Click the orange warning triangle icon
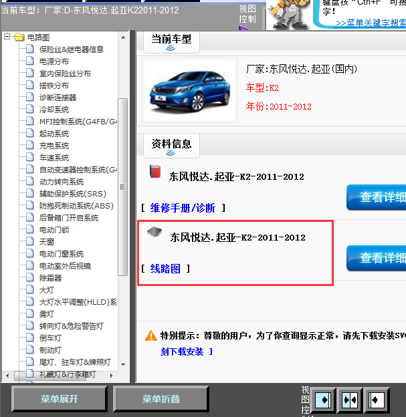The image size is (406, 417). click(x=151, y=335)
